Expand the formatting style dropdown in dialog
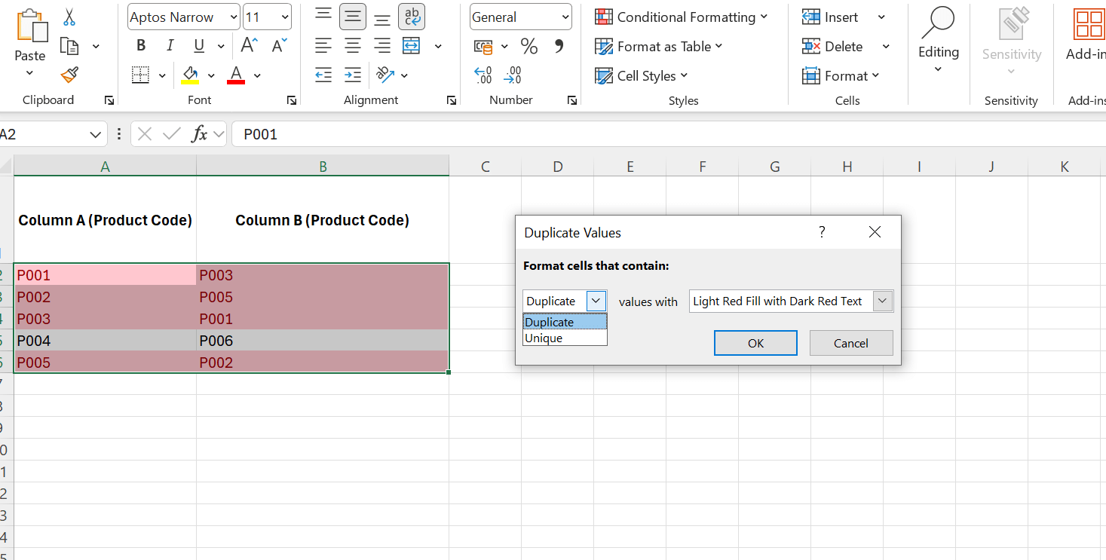The image size is (1106, 560). (883, 301)
